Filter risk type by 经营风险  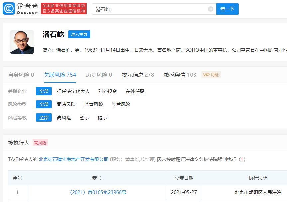pos(121,104)
